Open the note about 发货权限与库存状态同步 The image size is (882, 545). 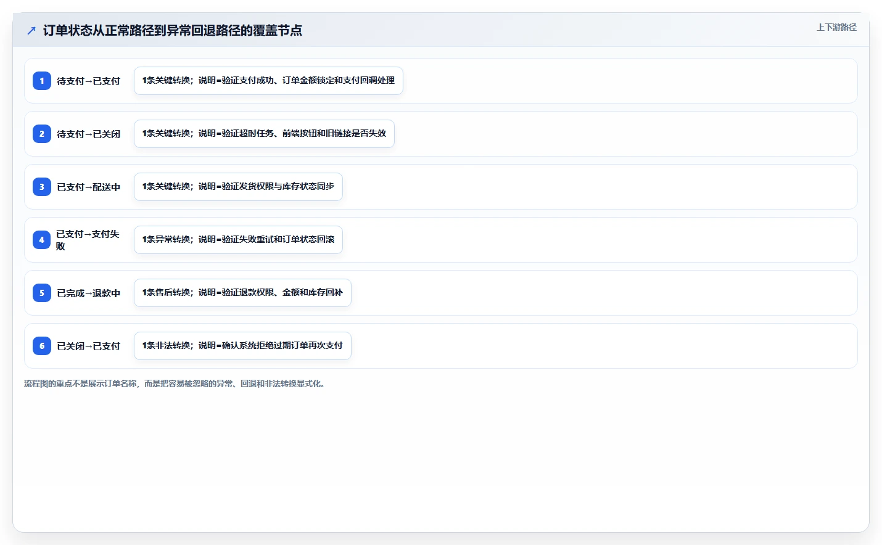pyautogui.click(x=238, y=187)
